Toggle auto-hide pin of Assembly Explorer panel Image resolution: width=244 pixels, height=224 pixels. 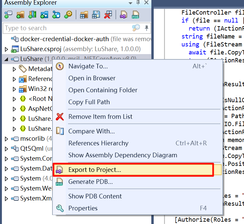pyautogui.click(x=138, y=3)
